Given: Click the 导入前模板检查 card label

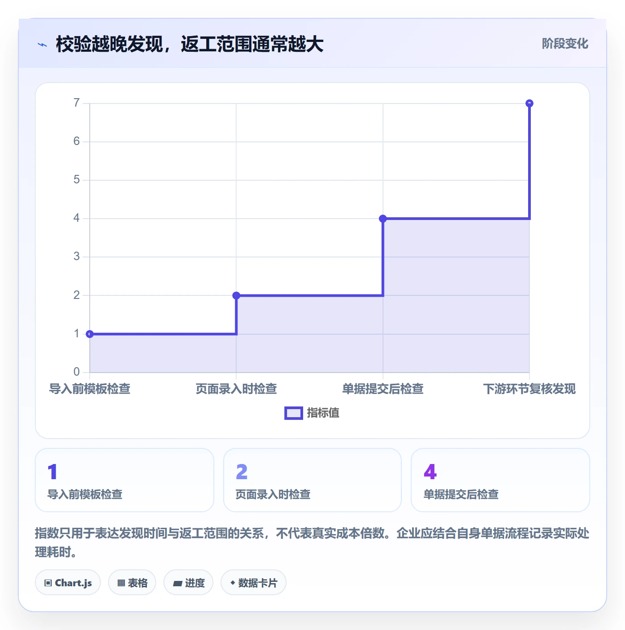Looking at the screenshot, I should (85, 494).
